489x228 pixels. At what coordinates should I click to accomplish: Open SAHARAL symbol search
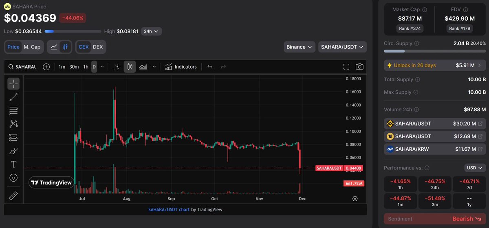[23, 67]
